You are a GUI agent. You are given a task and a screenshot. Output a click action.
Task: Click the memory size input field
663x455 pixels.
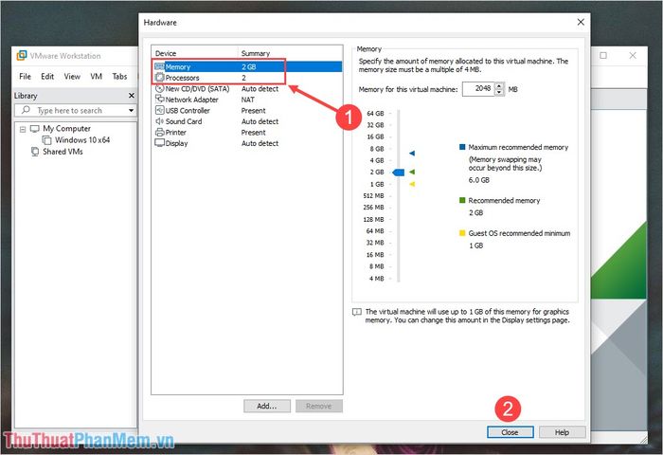[478, 89]
